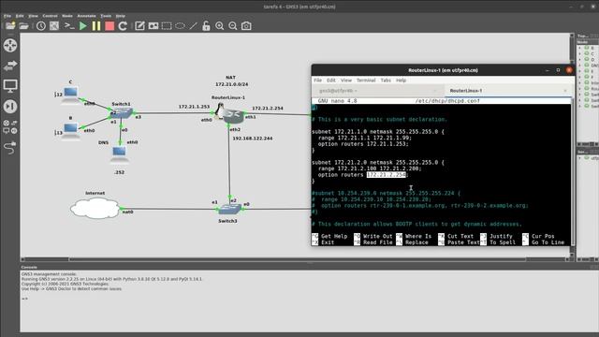Select the RouterLinux-1 router node
Screen dimensions: 599x337
229,113
